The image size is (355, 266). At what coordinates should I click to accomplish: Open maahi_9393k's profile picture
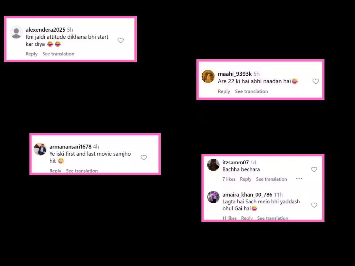pyautogui.click(x=208, y=76)
